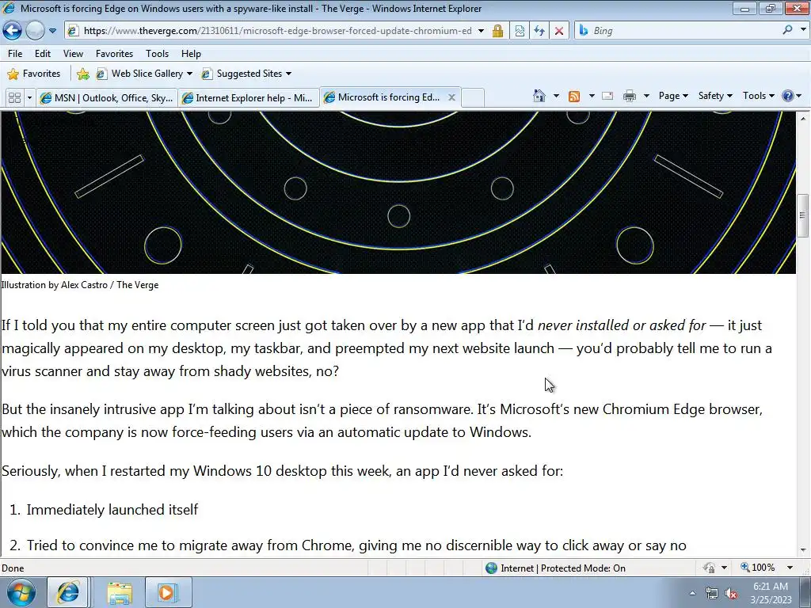Open Windows Explorer folder taskbar icon
Image resolution: width=811 pixels, height=608 pixels.
(x=120, y=592)
